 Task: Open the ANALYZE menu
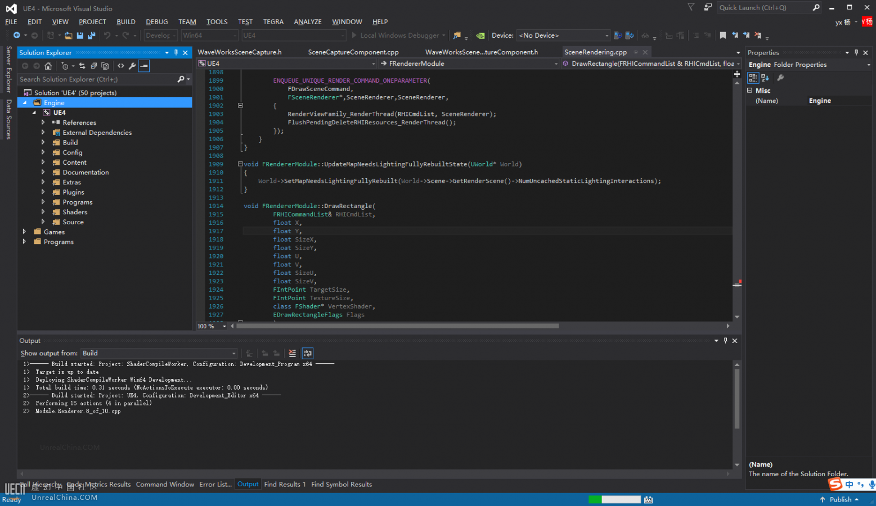click(x=308, y=22)
